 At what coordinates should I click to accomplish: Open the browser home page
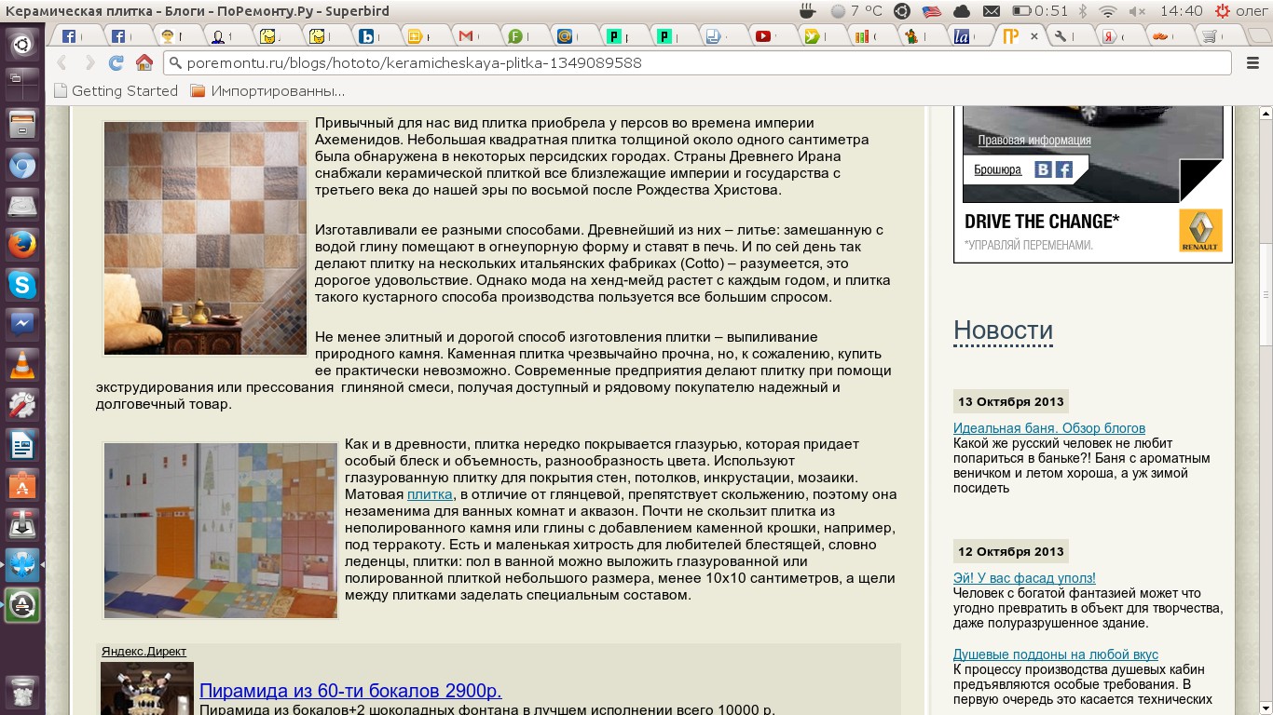tap(144, 63)
